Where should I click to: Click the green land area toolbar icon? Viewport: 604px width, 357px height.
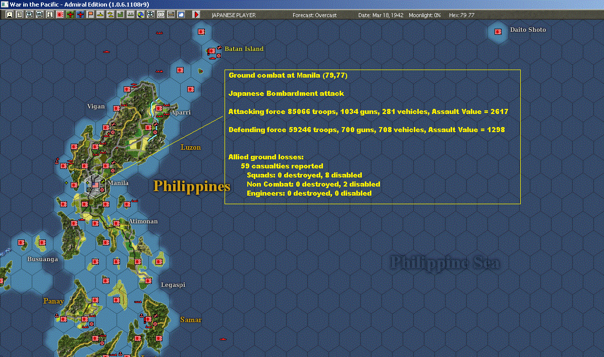(120, 15)
